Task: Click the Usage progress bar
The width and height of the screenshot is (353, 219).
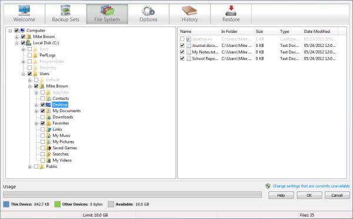Action: [132, 194]
